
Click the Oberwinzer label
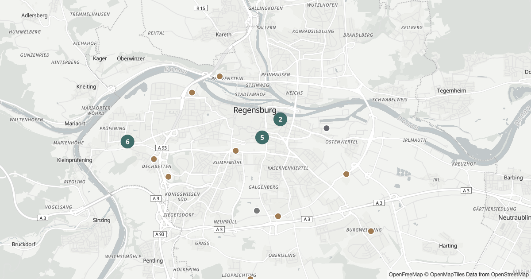(131, 58)
